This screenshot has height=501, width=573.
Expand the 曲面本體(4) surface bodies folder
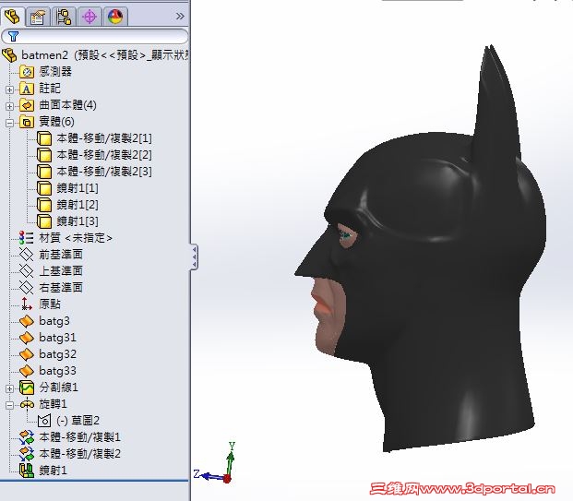[x=9, y=106]
